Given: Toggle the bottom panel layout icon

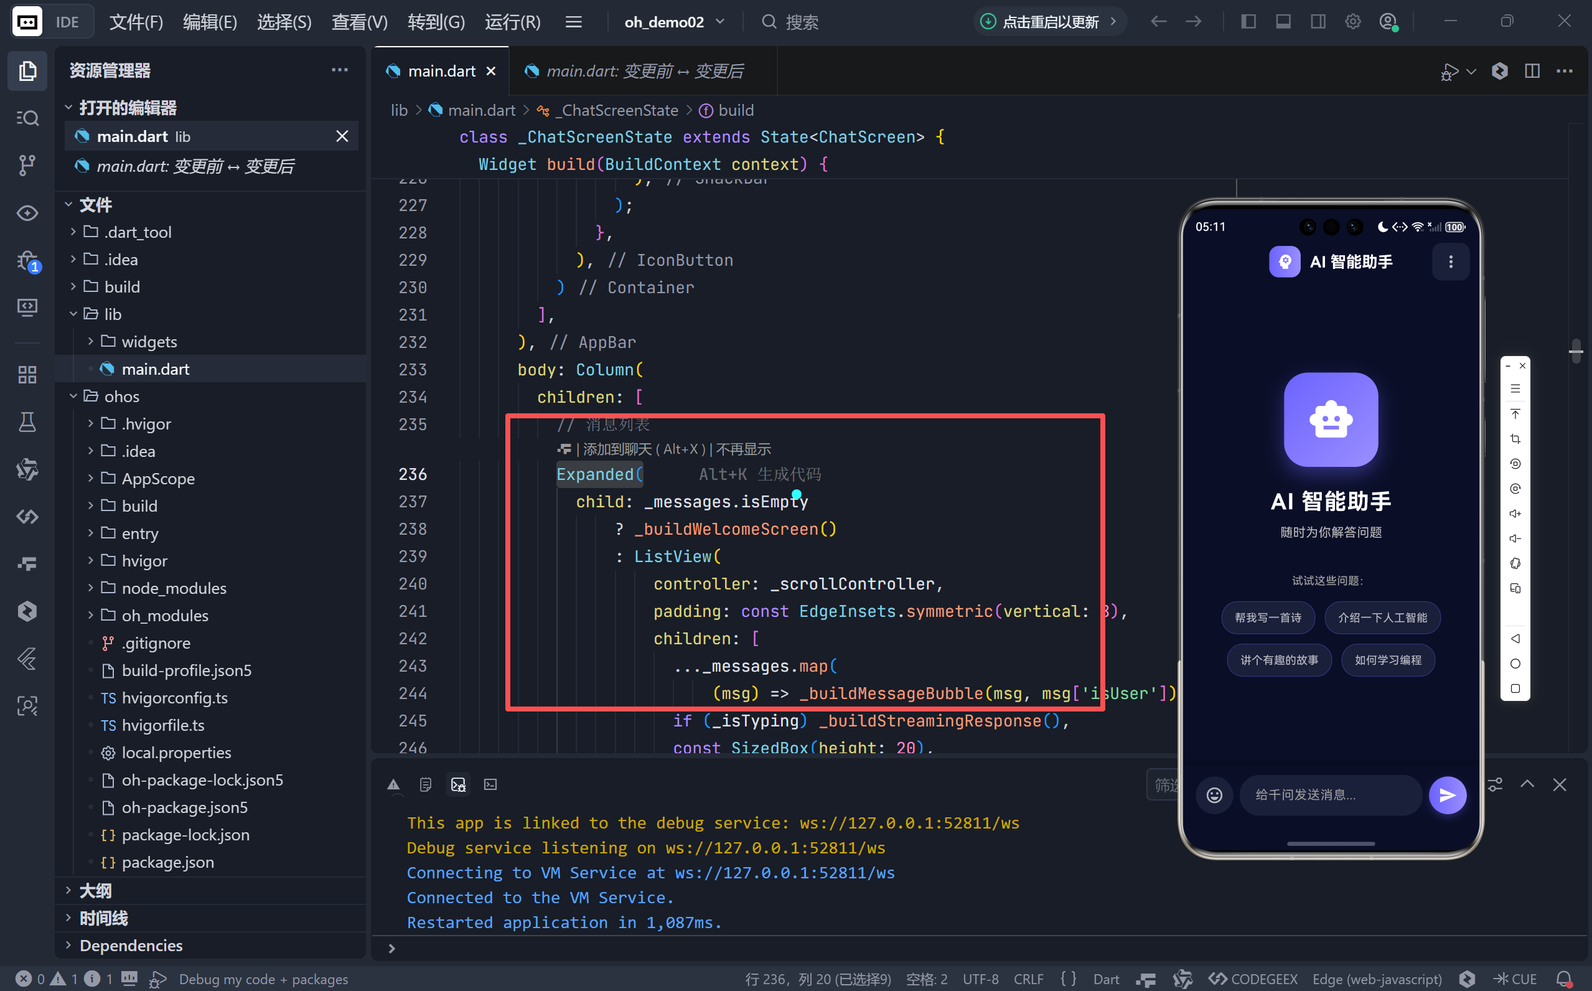Looking at the screenshot, I should [1283, 22].
